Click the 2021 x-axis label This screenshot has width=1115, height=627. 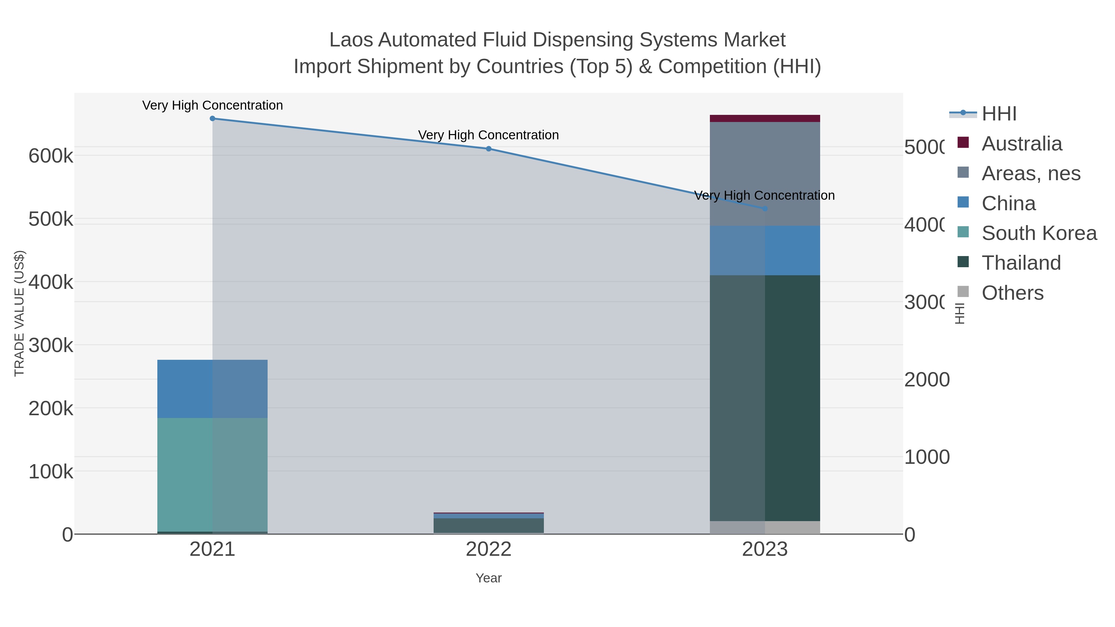click(212, 550)
